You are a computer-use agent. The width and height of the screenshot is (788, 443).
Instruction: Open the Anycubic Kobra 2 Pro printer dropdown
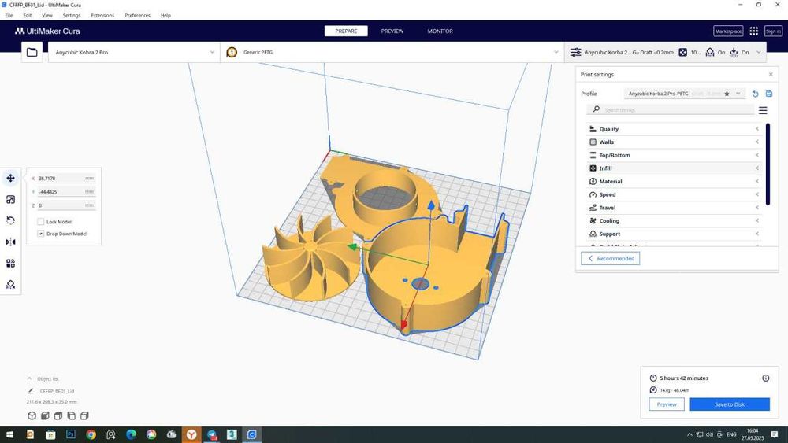point(134,52)
